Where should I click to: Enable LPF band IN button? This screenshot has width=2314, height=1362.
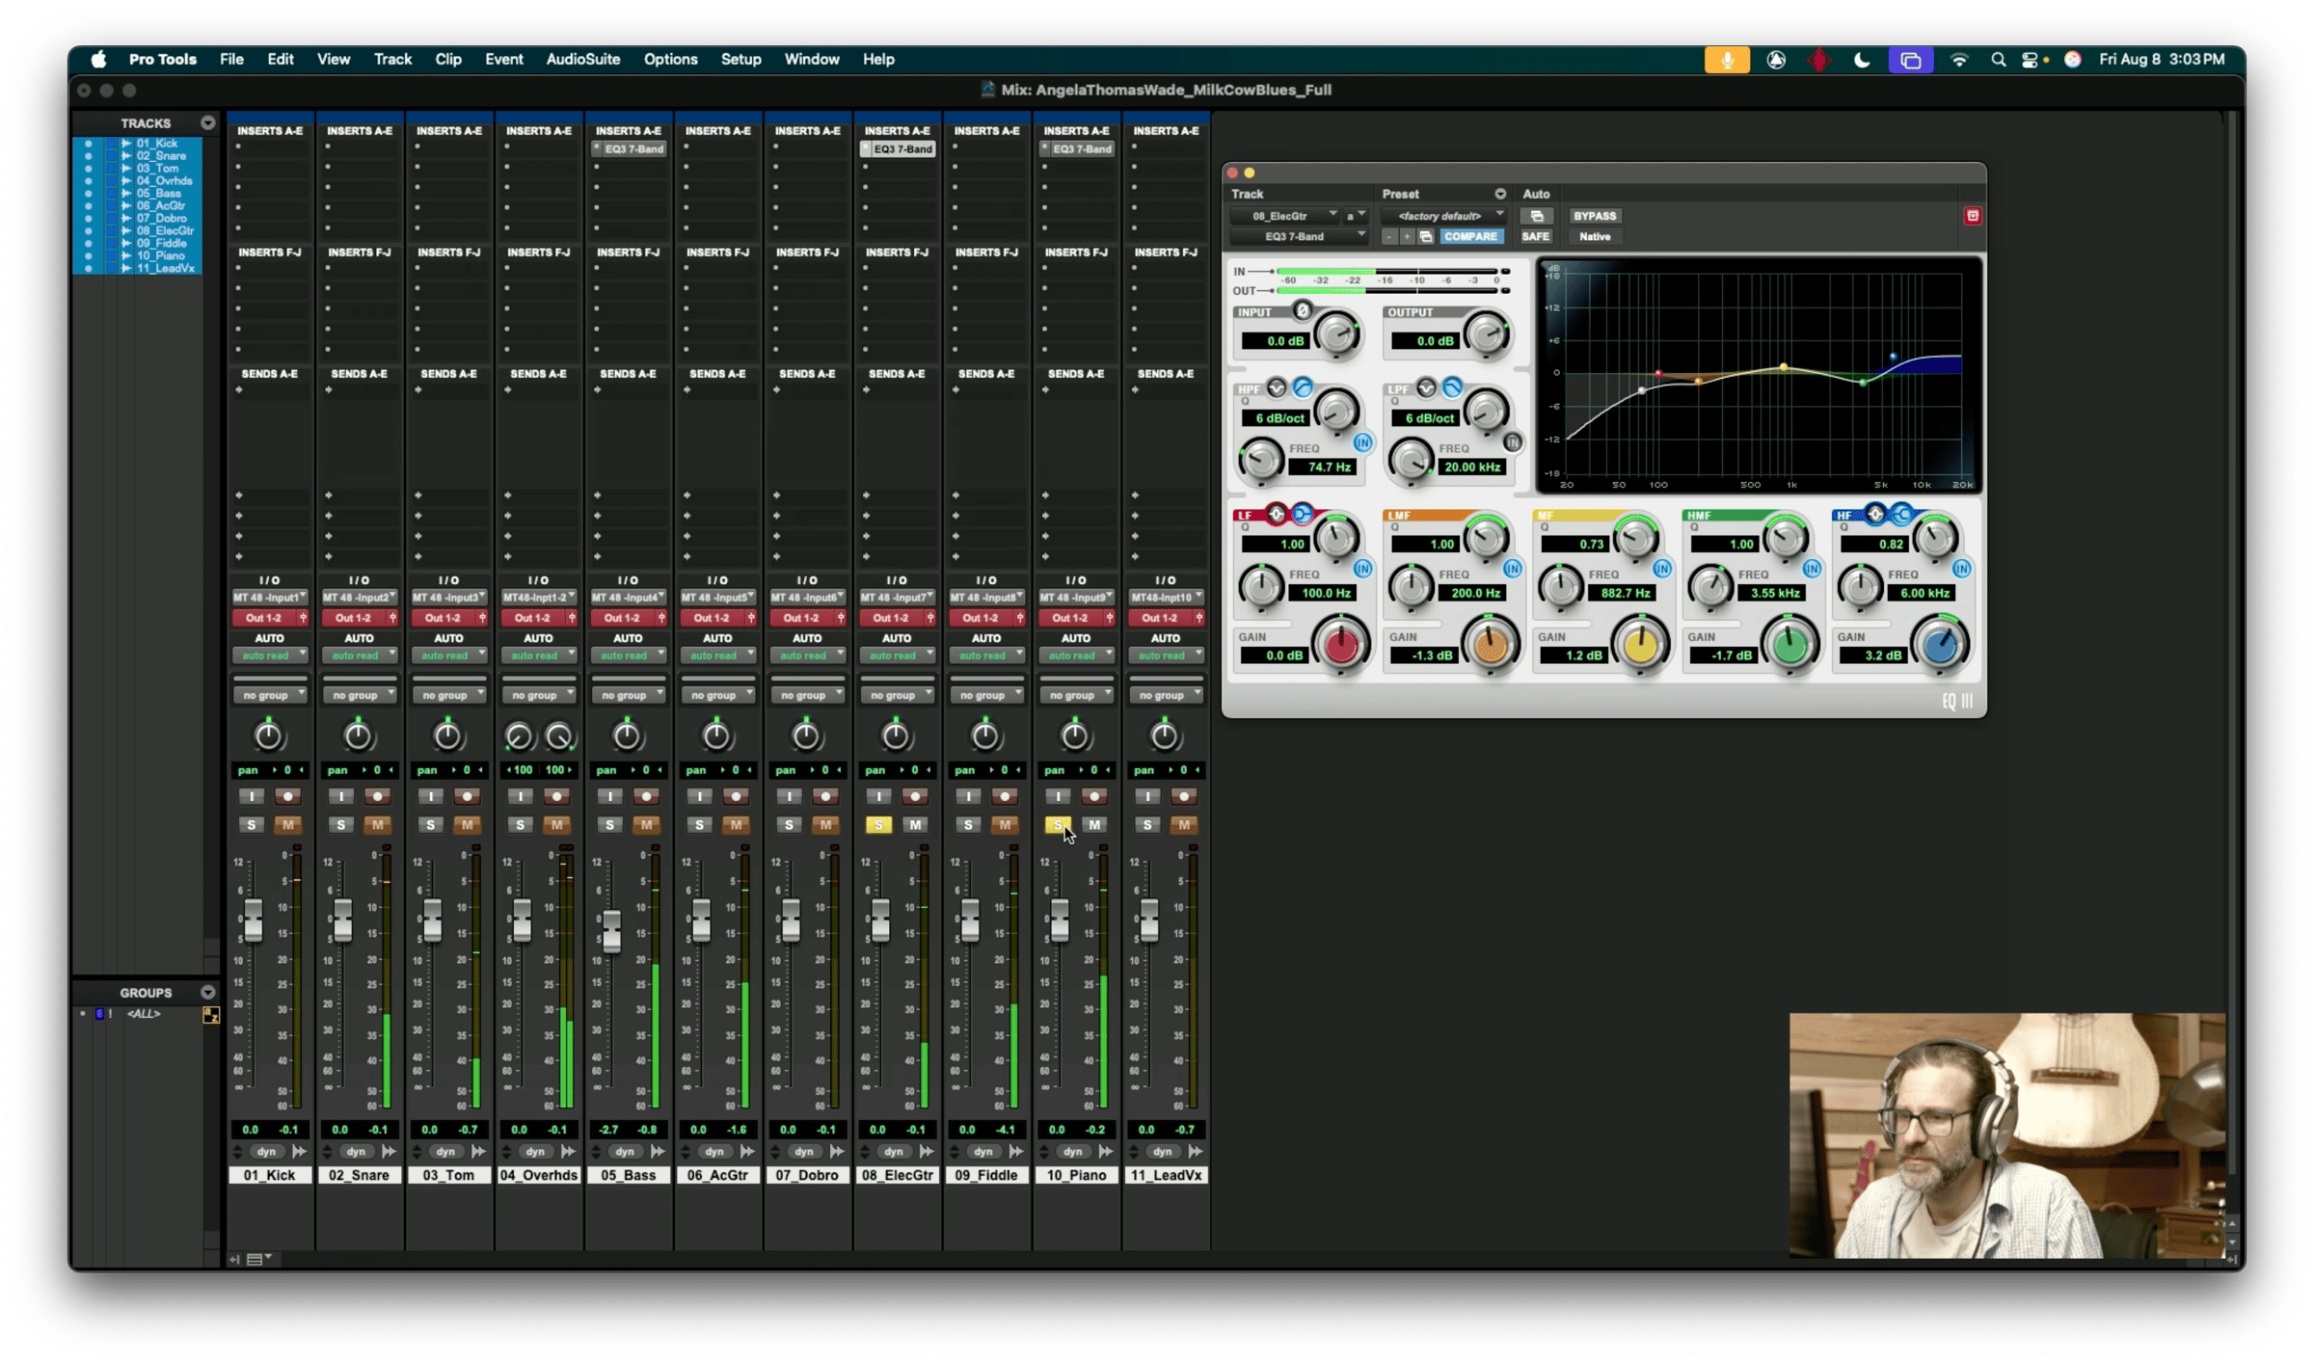coord(1512,442)
